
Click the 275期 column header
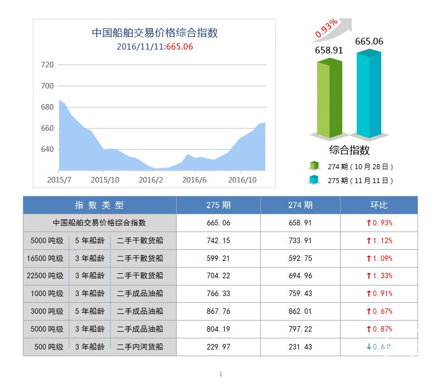[218, 205]
